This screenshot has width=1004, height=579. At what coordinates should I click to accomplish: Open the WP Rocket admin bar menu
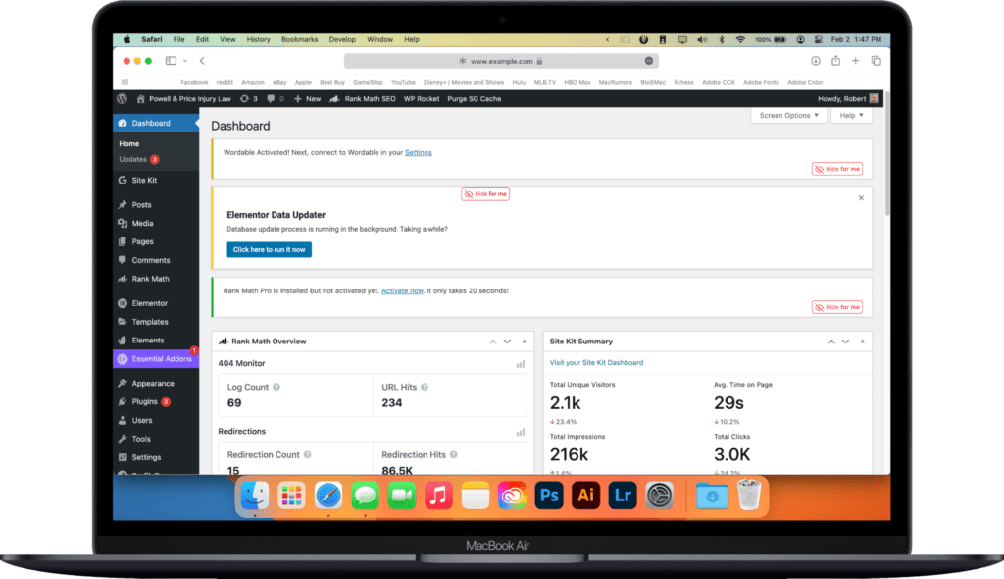(x=422, y=99)
